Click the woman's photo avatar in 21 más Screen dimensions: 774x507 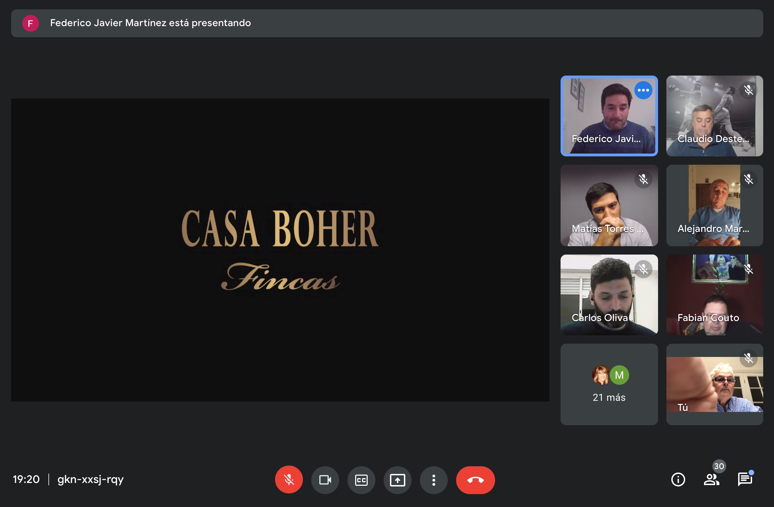pos(601,375)
